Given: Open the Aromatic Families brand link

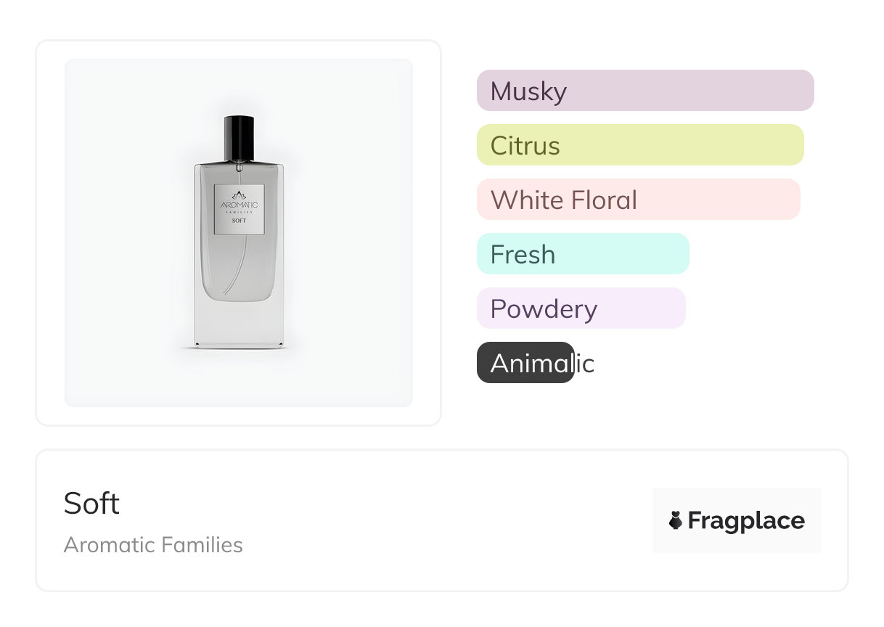Looking at the screenshot, I should 153,545.
